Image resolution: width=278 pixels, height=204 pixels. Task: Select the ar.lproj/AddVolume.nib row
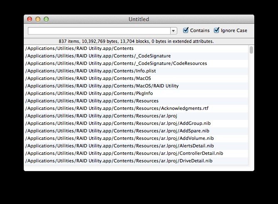click(x=136, y=138)
